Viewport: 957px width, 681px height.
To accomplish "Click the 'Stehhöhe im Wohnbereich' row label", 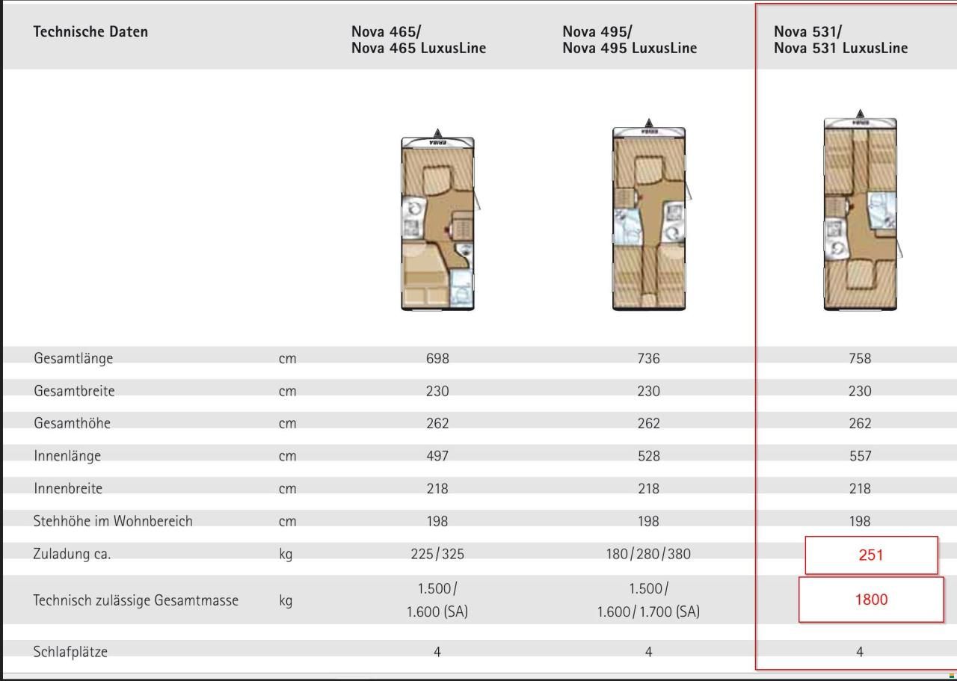I will tap(113, 521).
